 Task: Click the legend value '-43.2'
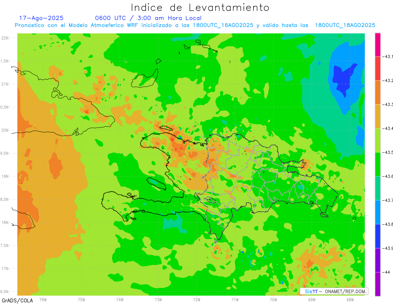[387, 81]
